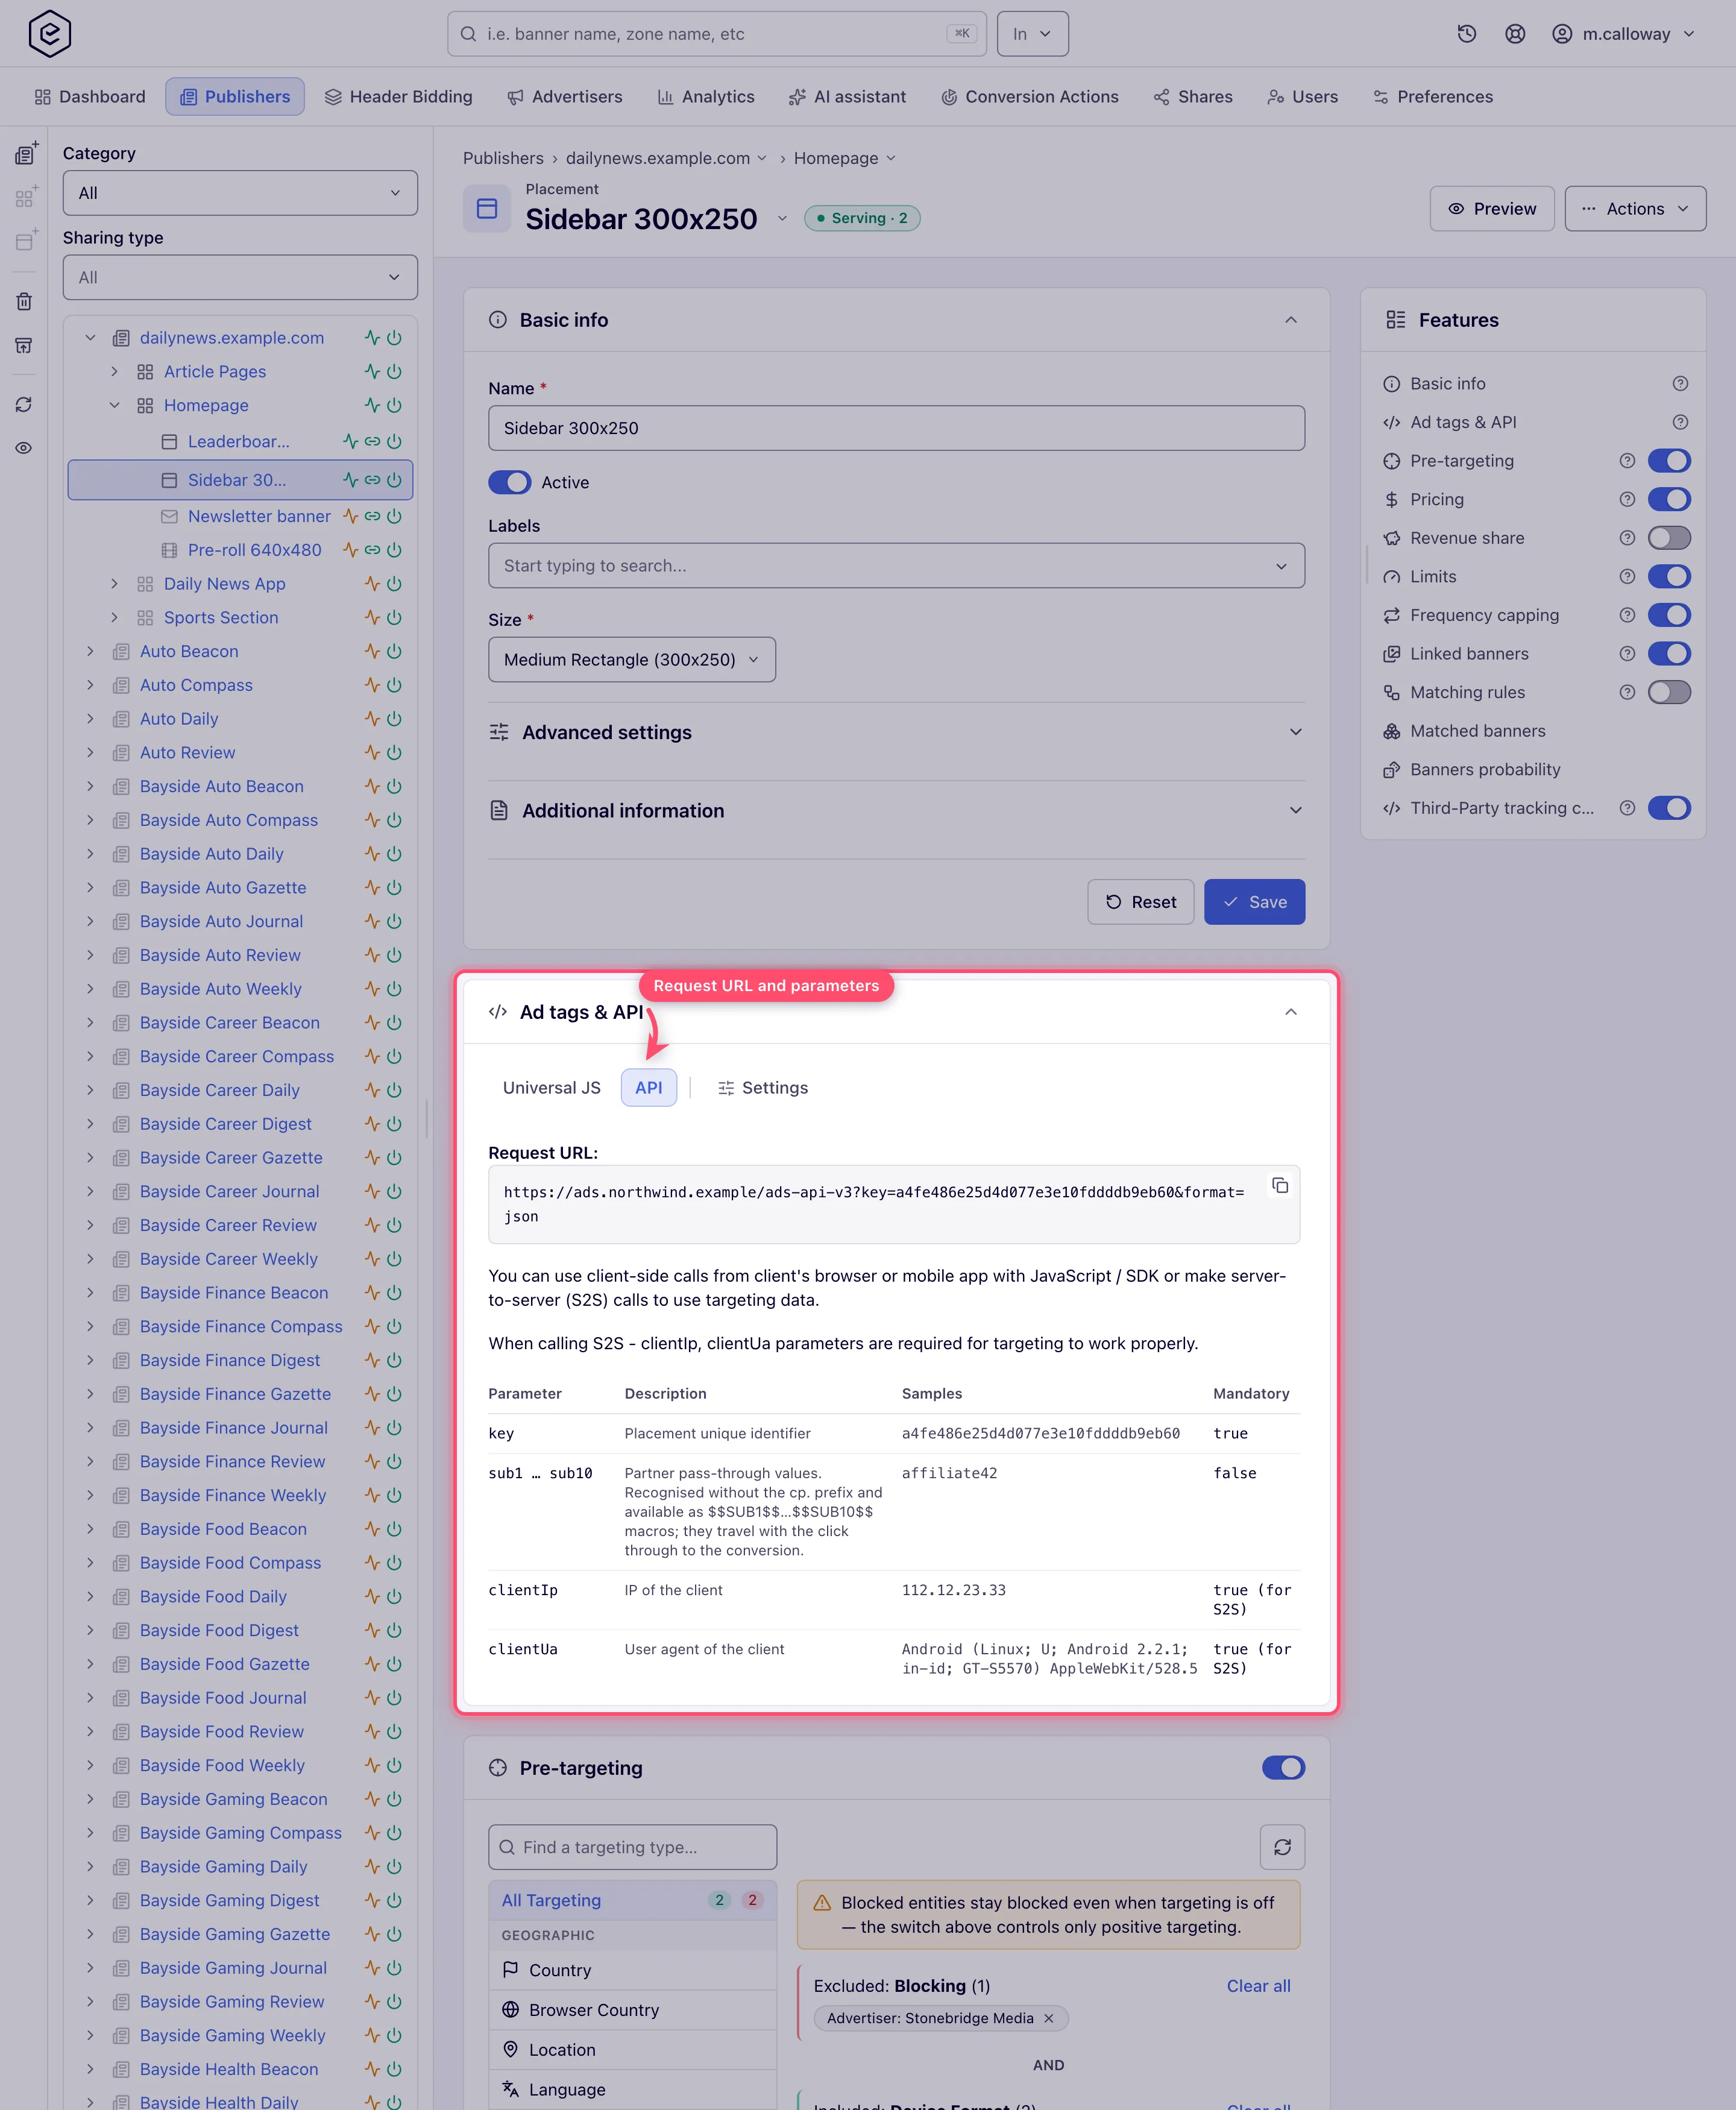The width and height of the screenshot is (1736, 2110).
Task: Open the Size dropdown Medium Rectangle
Action: pyautogui.click(x=631, y=660)
